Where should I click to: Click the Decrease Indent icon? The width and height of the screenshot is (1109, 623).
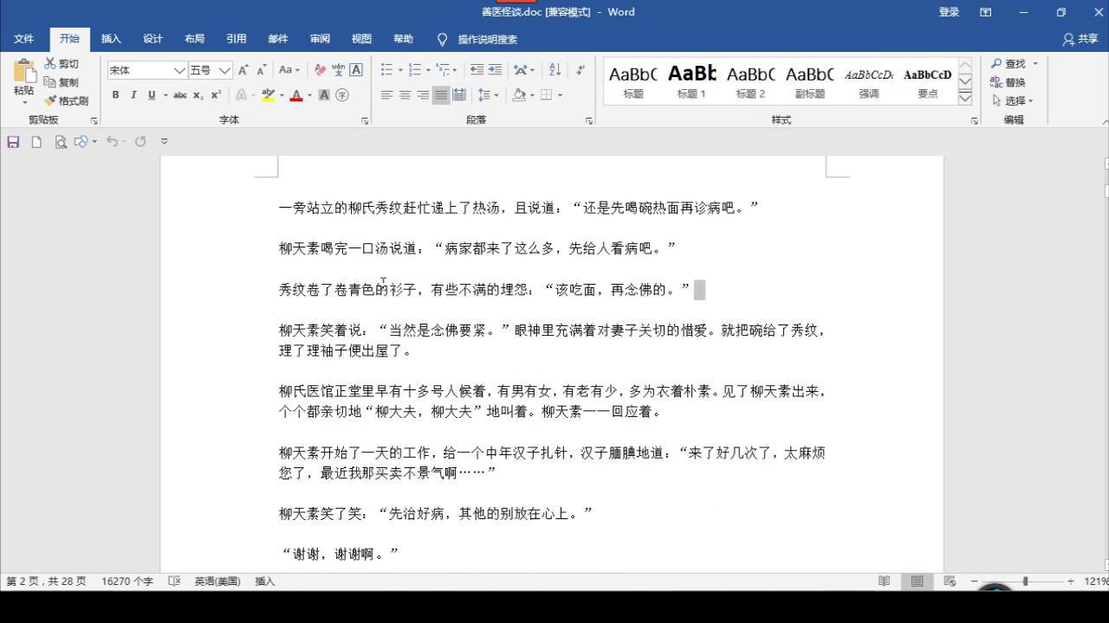tap(478, 69)
